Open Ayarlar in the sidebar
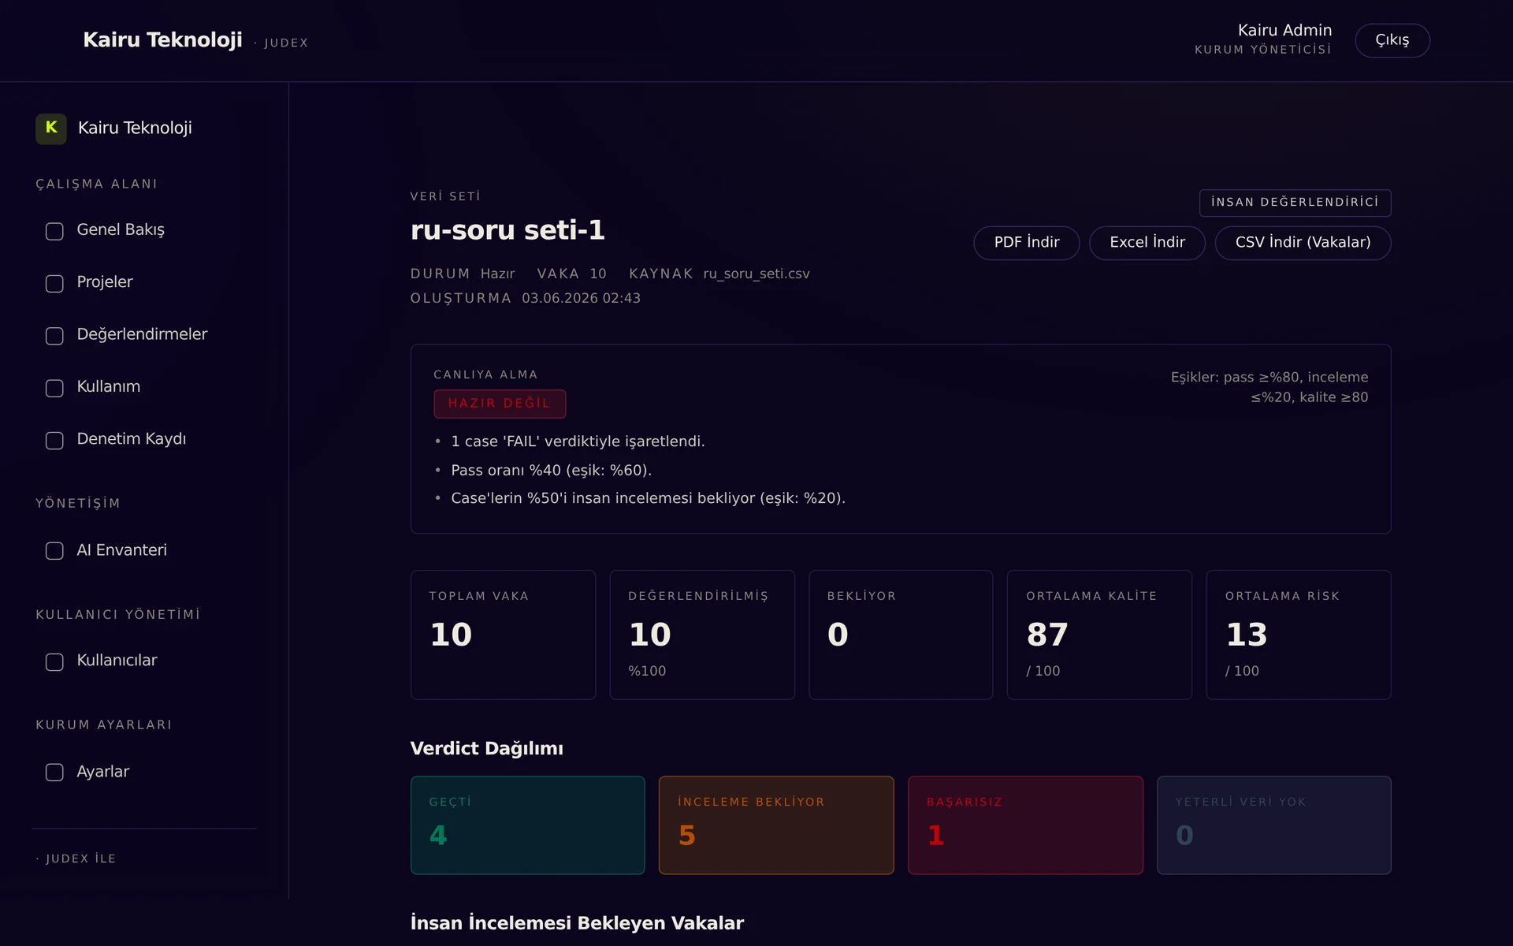Screen dimensions: 1513x946 [103, 772]
